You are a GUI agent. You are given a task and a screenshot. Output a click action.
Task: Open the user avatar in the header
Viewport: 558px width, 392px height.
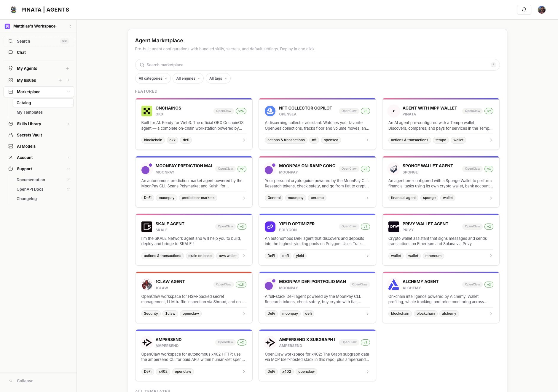click(541, 10)
